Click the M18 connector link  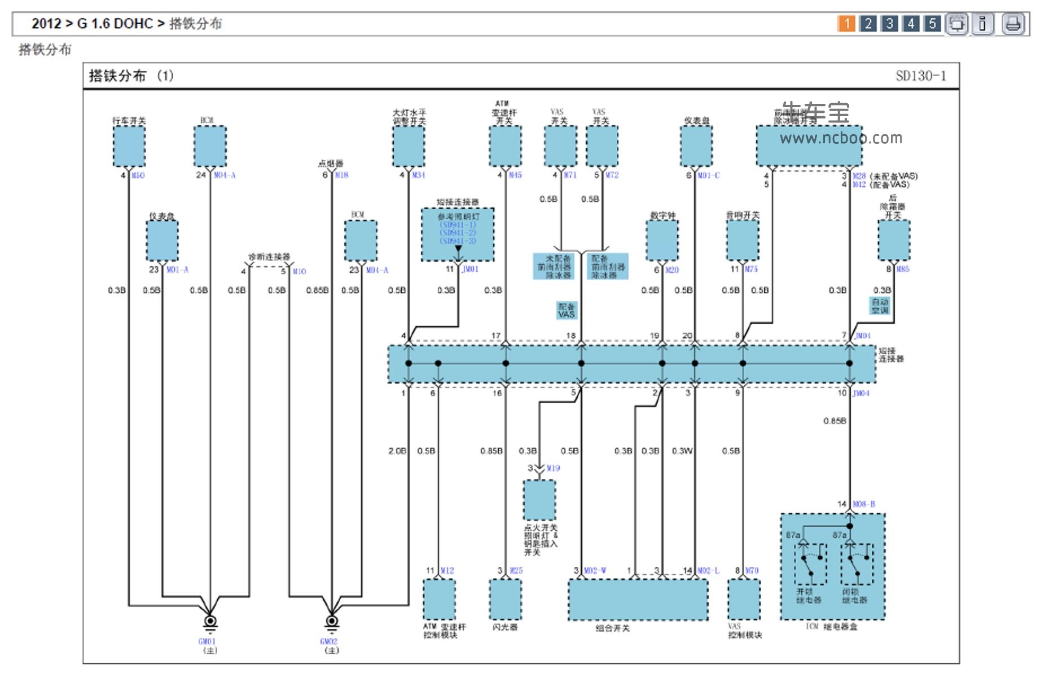(x=341, y=175)
